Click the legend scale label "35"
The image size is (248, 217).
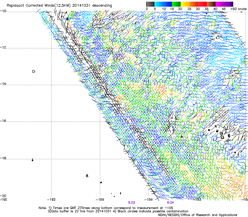click(x=206, y=9)
